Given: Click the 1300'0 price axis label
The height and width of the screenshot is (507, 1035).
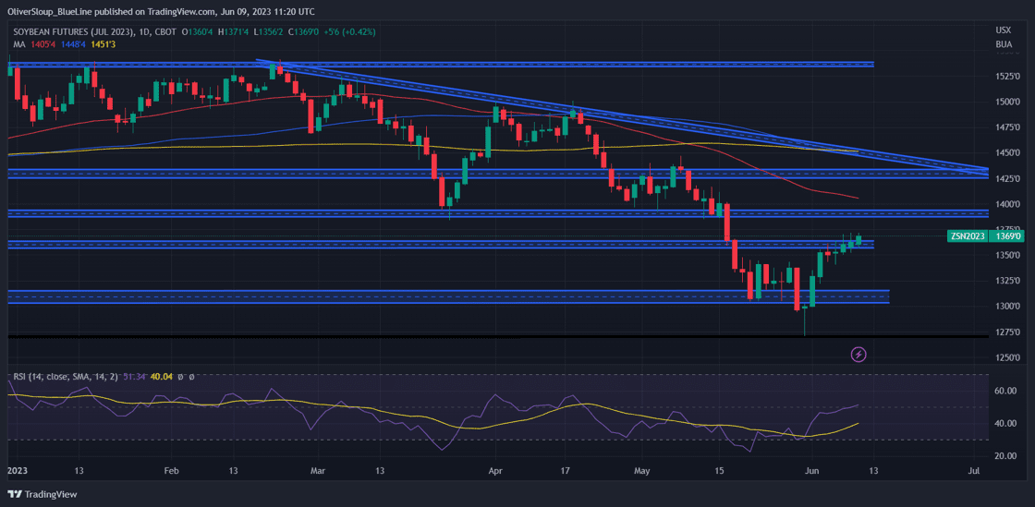Looking at the screenshot, I should point(1007,307).
